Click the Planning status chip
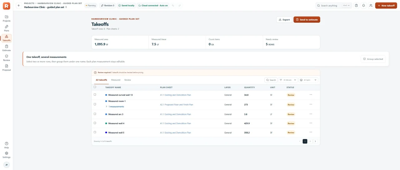 (91, 6)
